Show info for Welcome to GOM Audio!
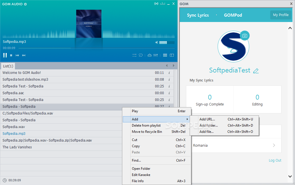This screenshot has width=295, height=185. click(x=169, y=73)
